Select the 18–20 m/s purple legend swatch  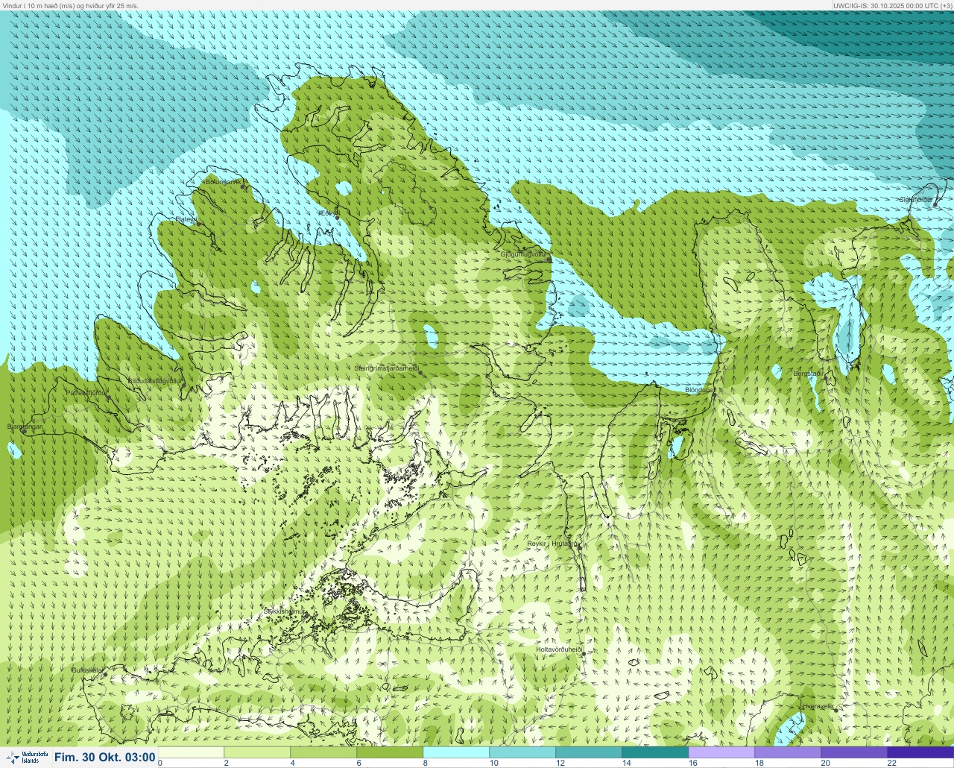[x=788, y=752]
